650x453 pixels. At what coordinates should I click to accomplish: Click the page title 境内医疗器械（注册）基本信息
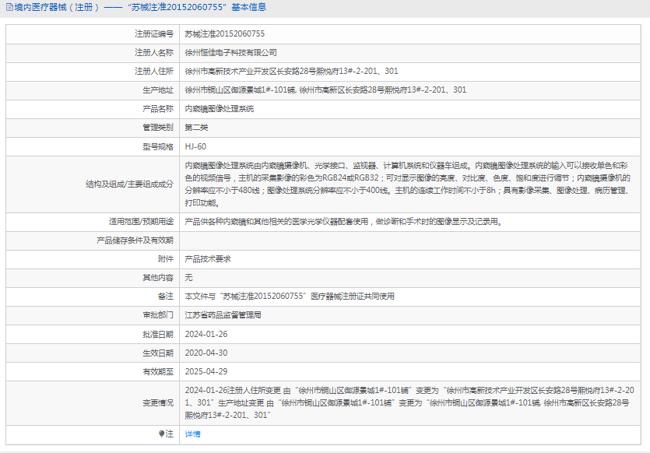point(140,8)
